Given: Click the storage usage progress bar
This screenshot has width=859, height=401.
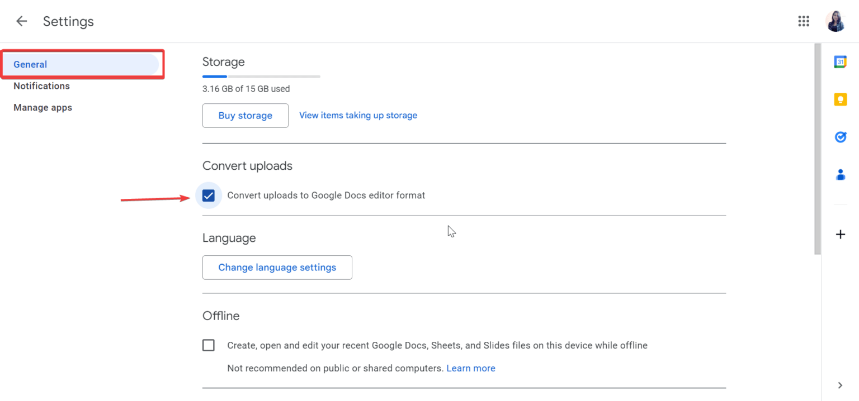Looking at the screenshot, I should point(261,77).
